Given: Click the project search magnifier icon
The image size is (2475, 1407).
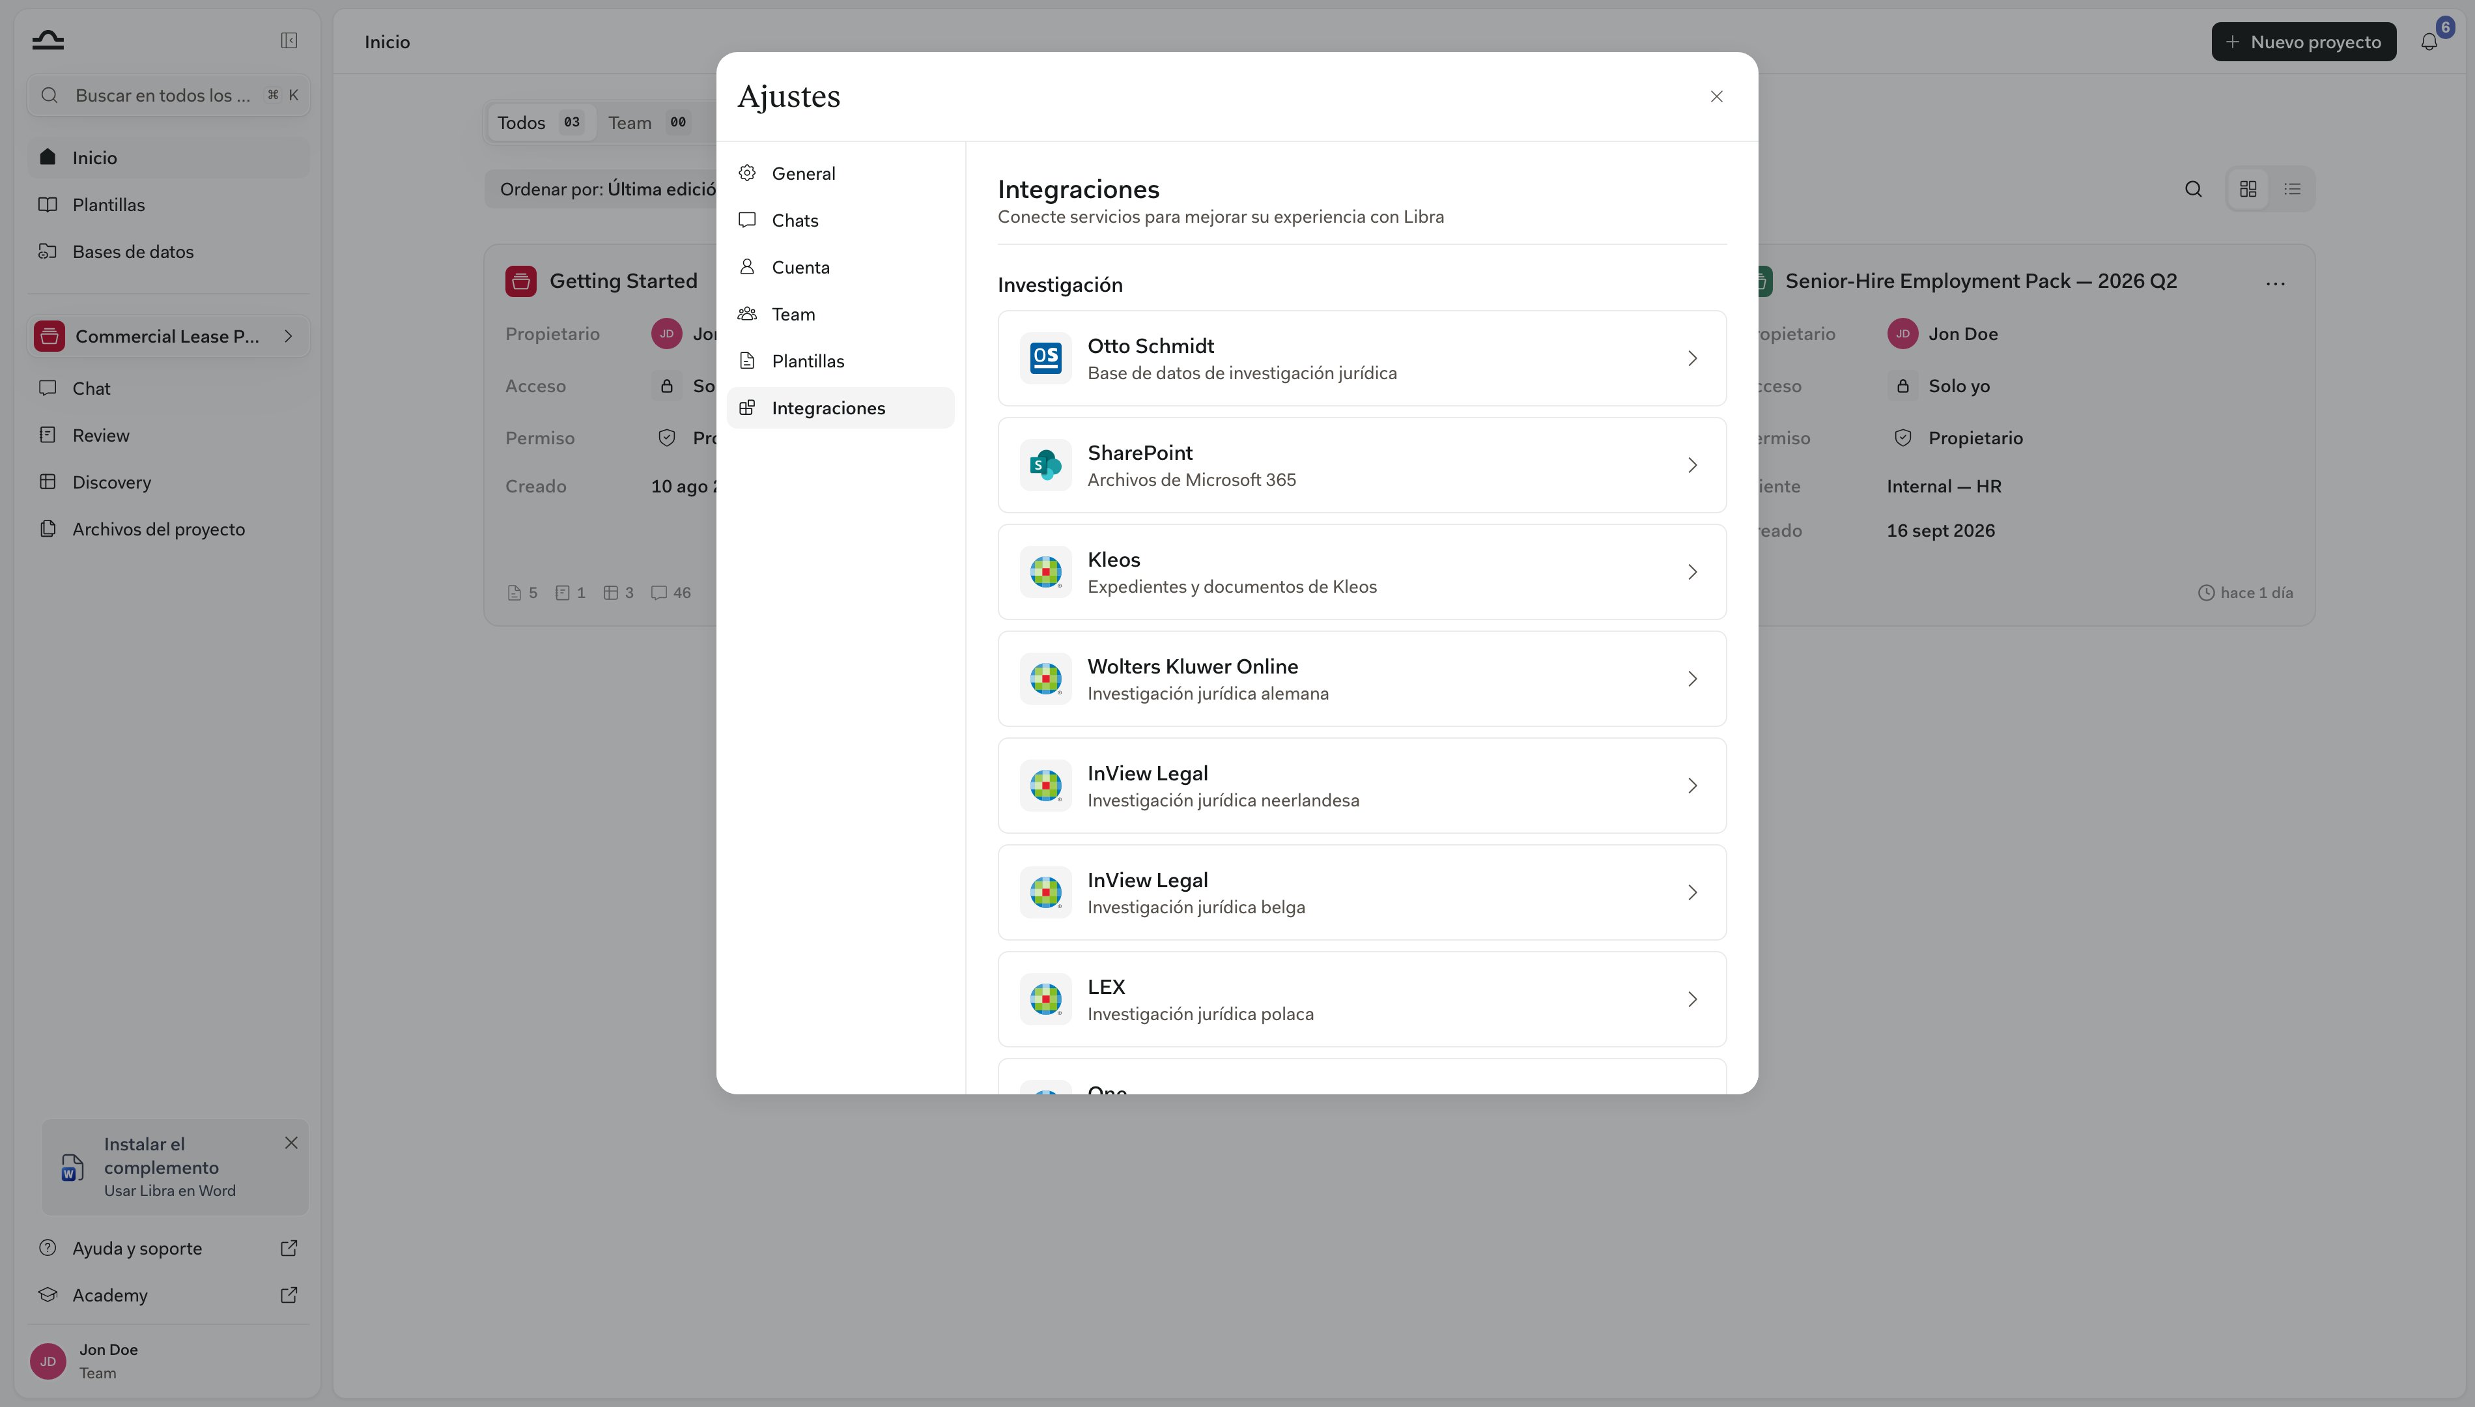Looking at the screenshot, I should click(x=2193, y=190).
